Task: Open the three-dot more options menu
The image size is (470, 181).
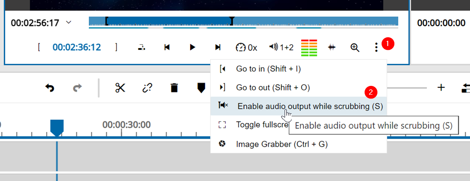Action: tap(376, 47)
